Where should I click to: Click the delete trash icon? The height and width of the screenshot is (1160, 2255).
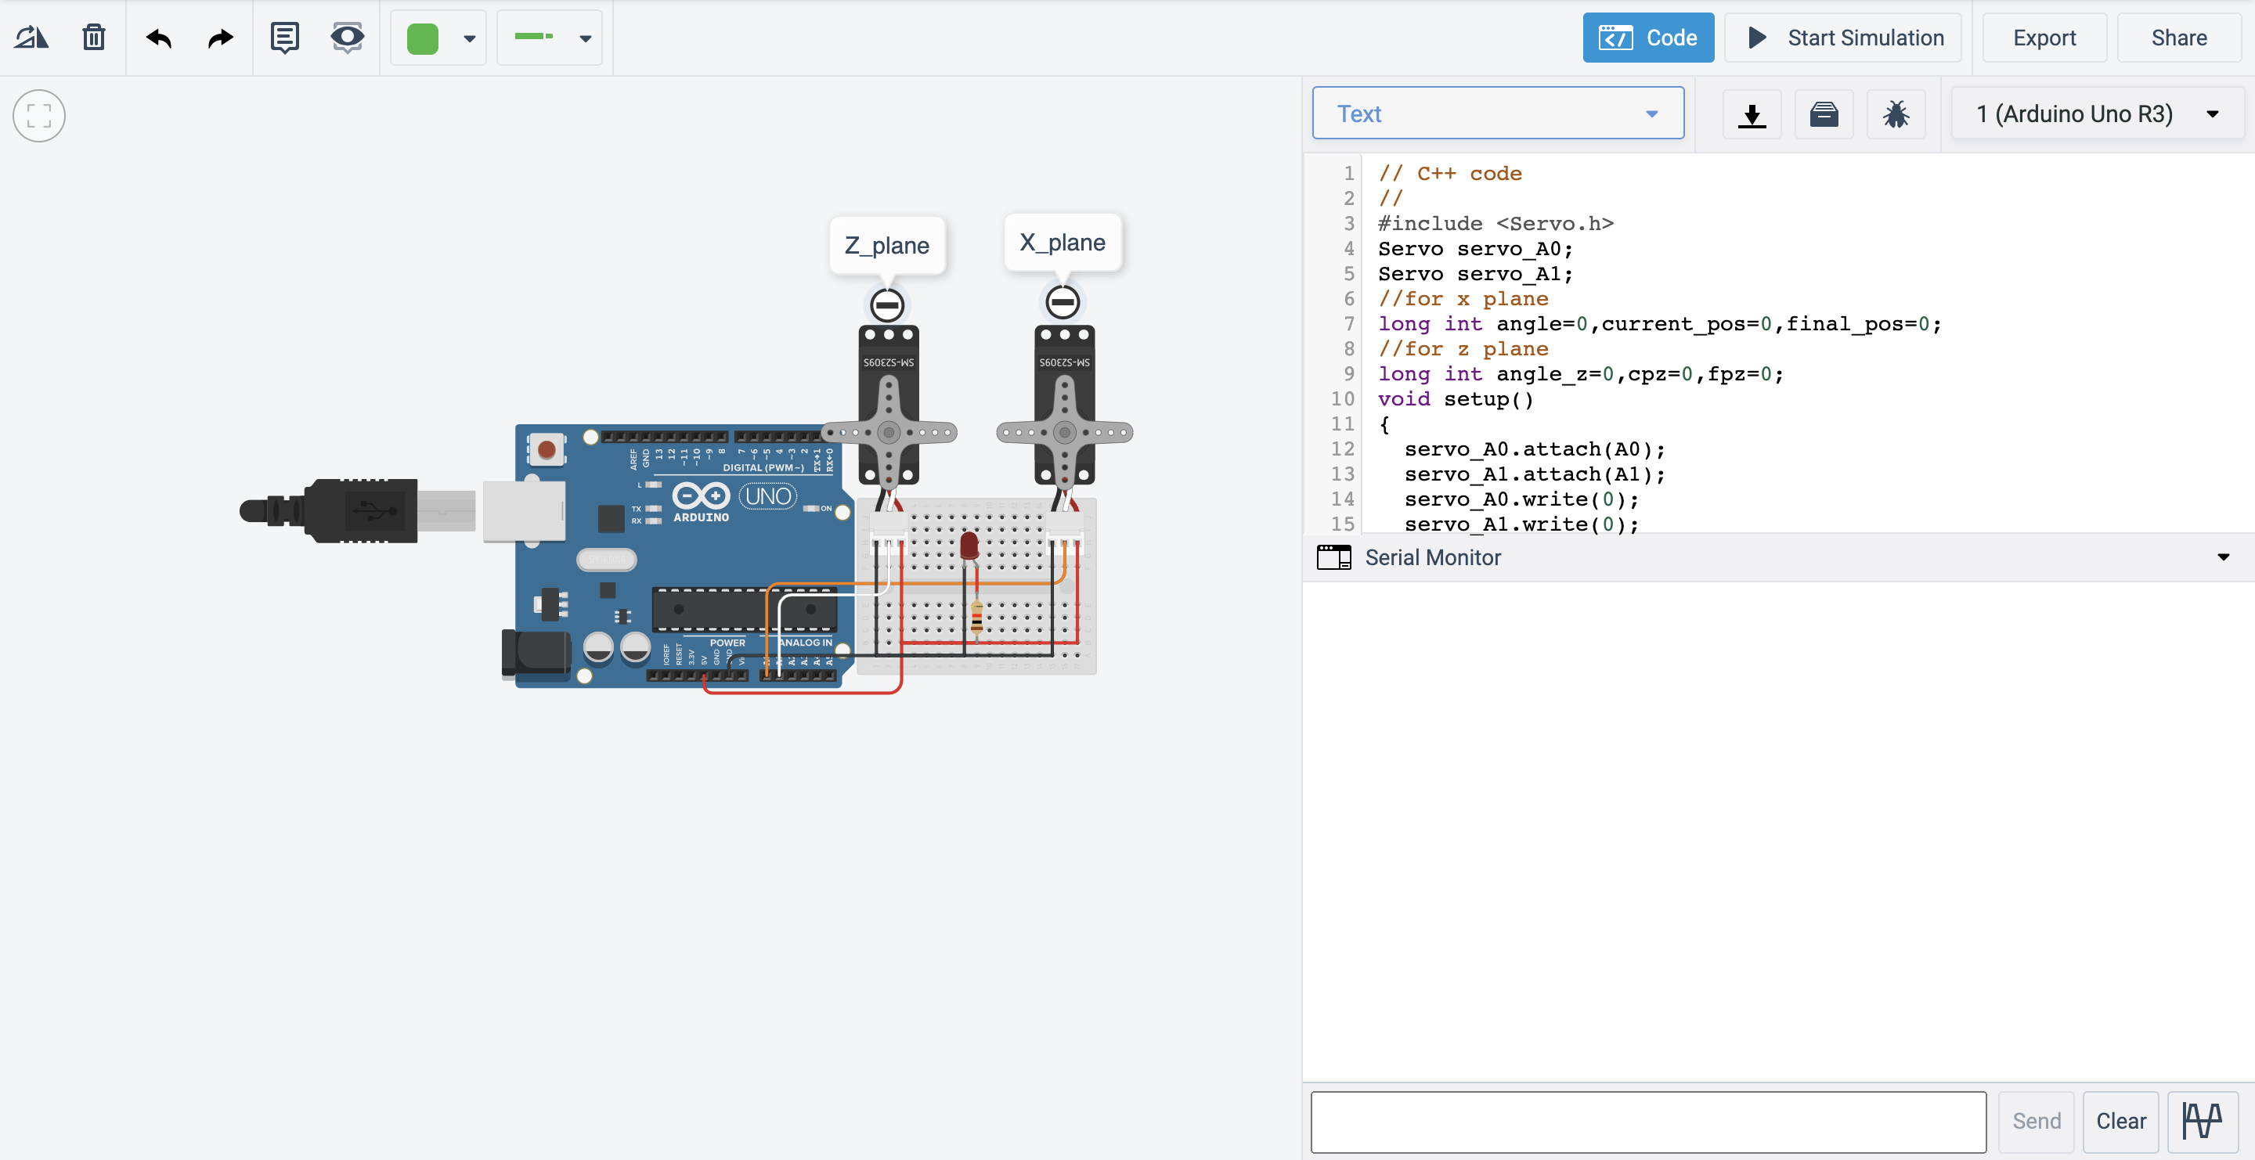[x=94, y=38]
